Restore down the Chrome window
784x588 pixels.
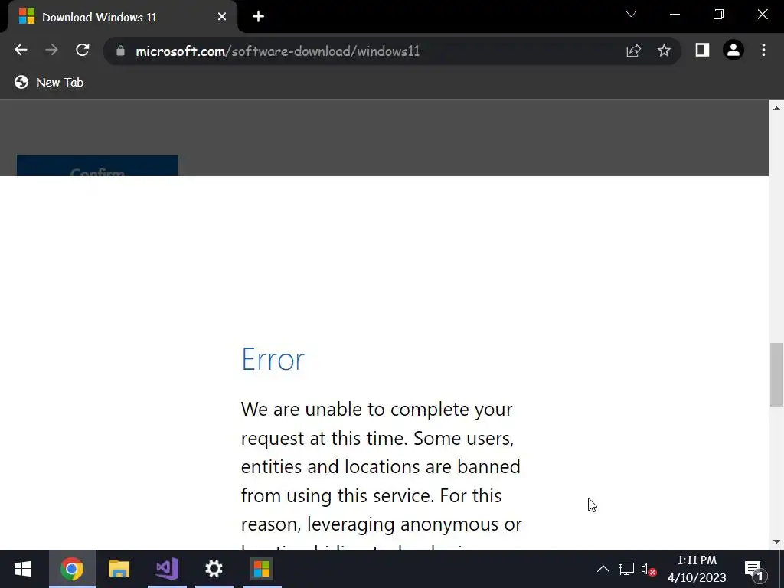(x=718, y=15)
